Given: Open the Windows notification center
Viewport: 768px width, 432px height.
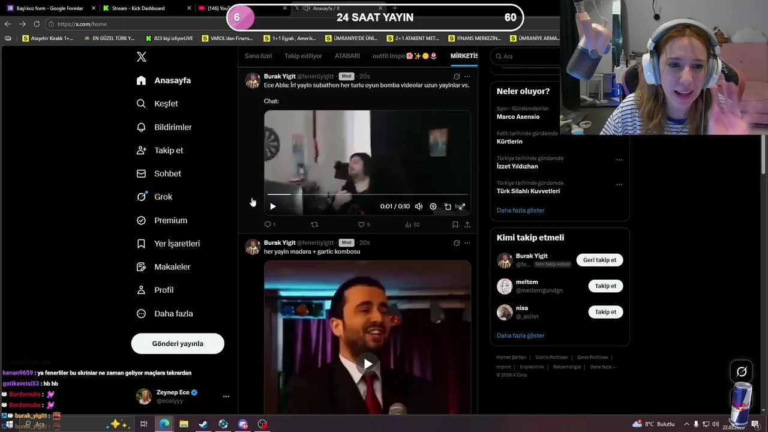Looking at the screenshot, I should (755, 424).
